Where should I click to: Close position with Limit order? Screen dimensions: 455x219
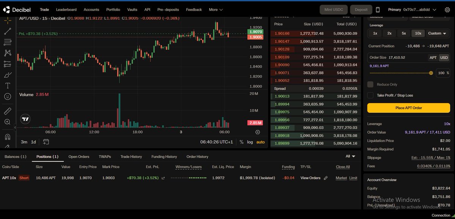(x=353, y=178)
